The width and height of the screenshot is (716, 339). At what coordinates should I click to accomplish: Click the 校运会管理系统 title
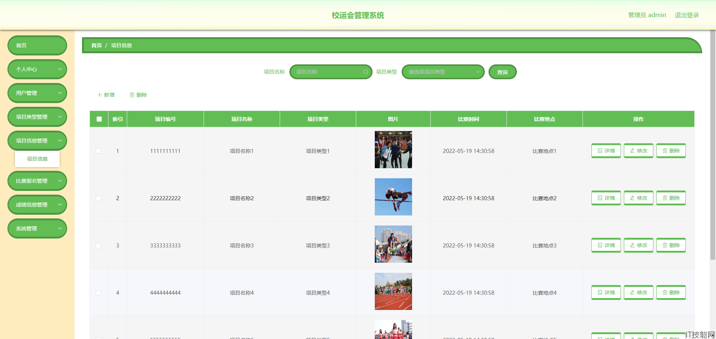(358, 15)
